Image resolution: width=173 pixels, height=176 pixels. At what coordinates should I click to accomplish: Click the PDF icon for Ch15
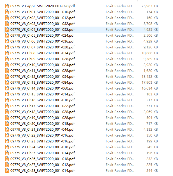[7, 94]
